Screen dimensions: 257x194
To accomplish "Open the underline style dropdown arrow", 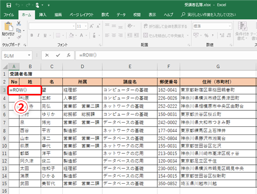I will click(x=50, y=35).
